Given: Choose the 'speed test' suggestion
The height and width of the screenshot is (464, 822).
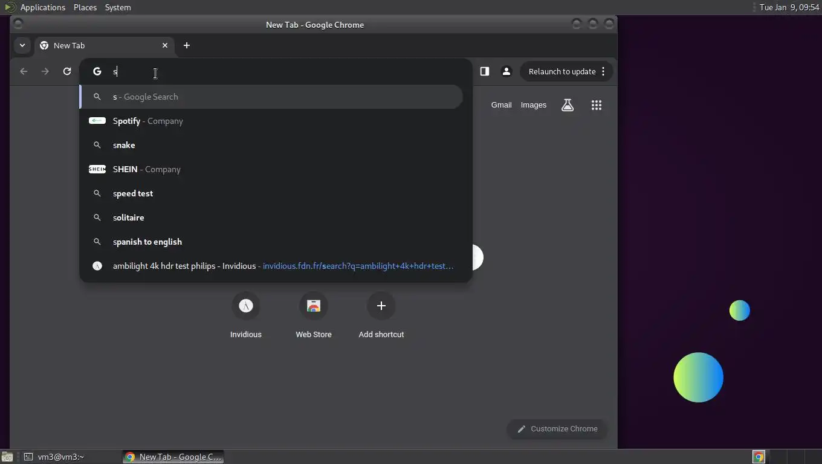Looking at the screenshot, I should 271,193.
